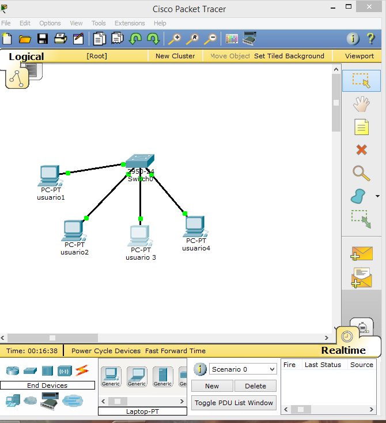Expand the Draw Polygon tool dropdown arrow

pyautogui.click(x=378, y=196)
